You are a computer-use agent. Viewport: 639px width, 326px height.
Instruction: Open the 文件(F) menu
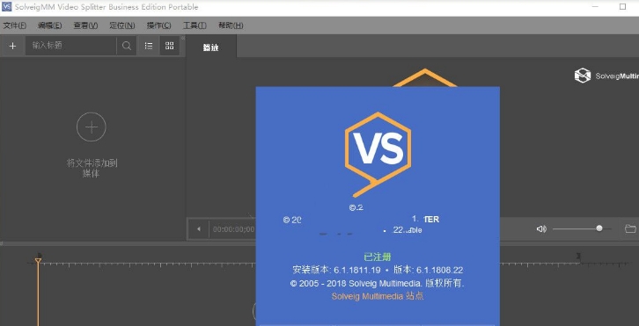pyautogui.click(x=15, y=25)
